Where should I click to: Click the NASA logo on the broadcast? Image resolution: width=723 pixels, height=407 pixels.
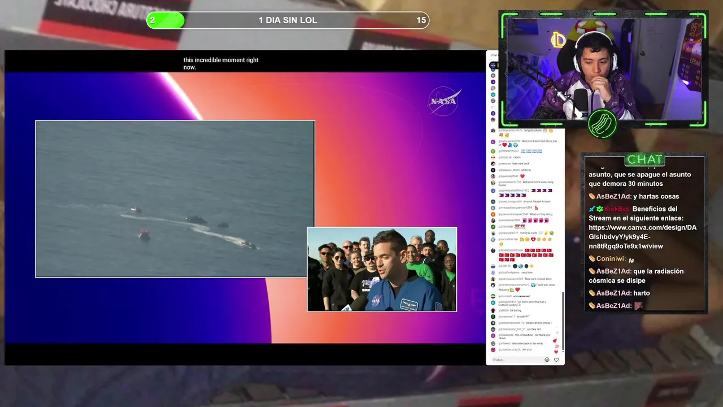(443, 101)
